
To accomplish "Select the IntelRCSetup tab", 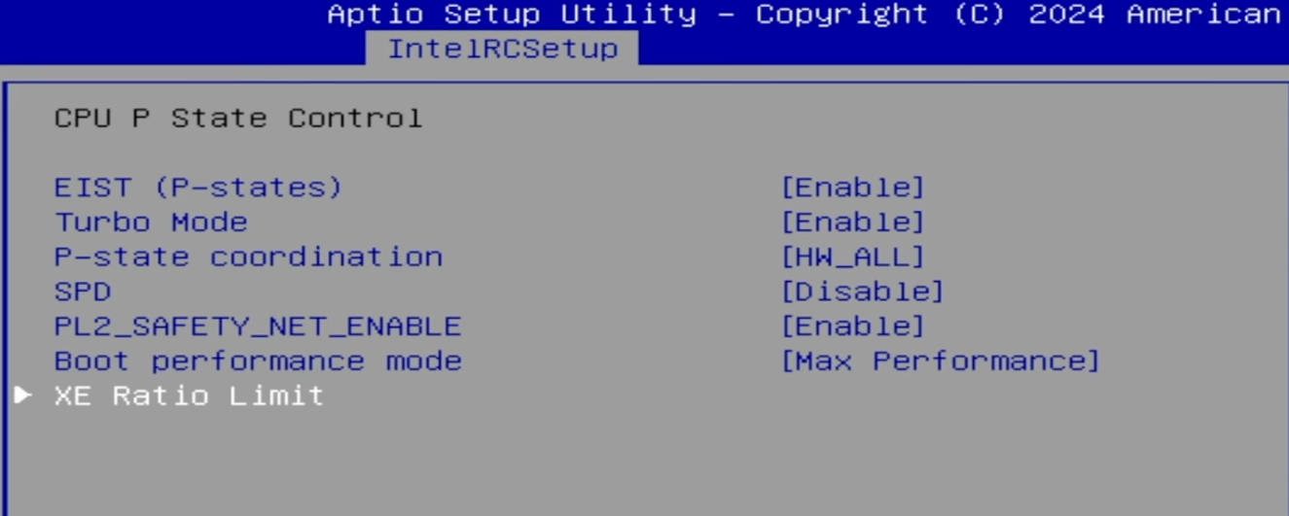I will [502, 49].
